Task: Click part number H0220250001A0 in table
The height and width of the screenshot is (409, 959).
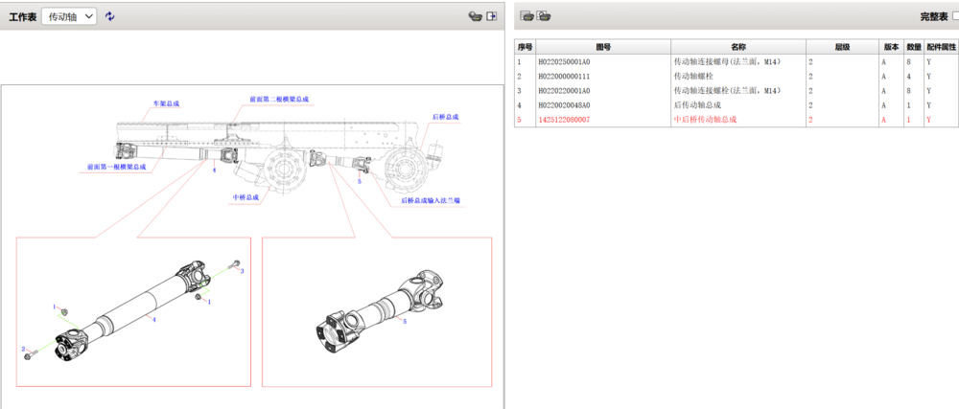Action: 564,61
